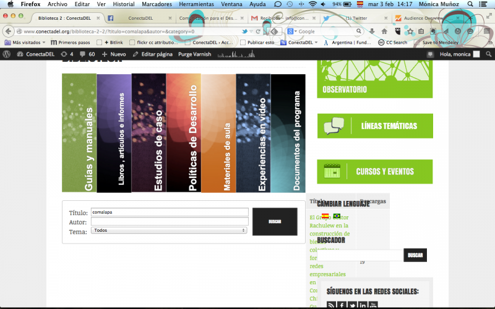
Task: Open notifications icon beside Hola, monica
Action: point(430,54)
